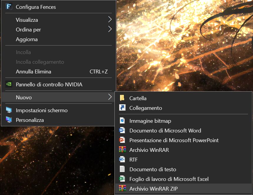
Task: Open Configura Fences
Action: tap(58, 7)
